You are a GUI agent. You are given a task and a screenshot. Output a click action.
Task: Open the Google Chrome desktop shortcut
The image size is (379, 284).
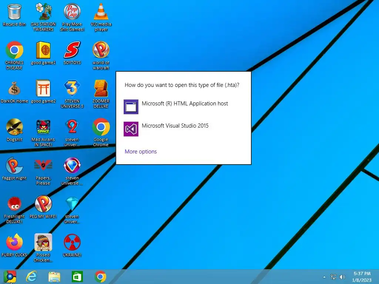click(x=101, y=132)
